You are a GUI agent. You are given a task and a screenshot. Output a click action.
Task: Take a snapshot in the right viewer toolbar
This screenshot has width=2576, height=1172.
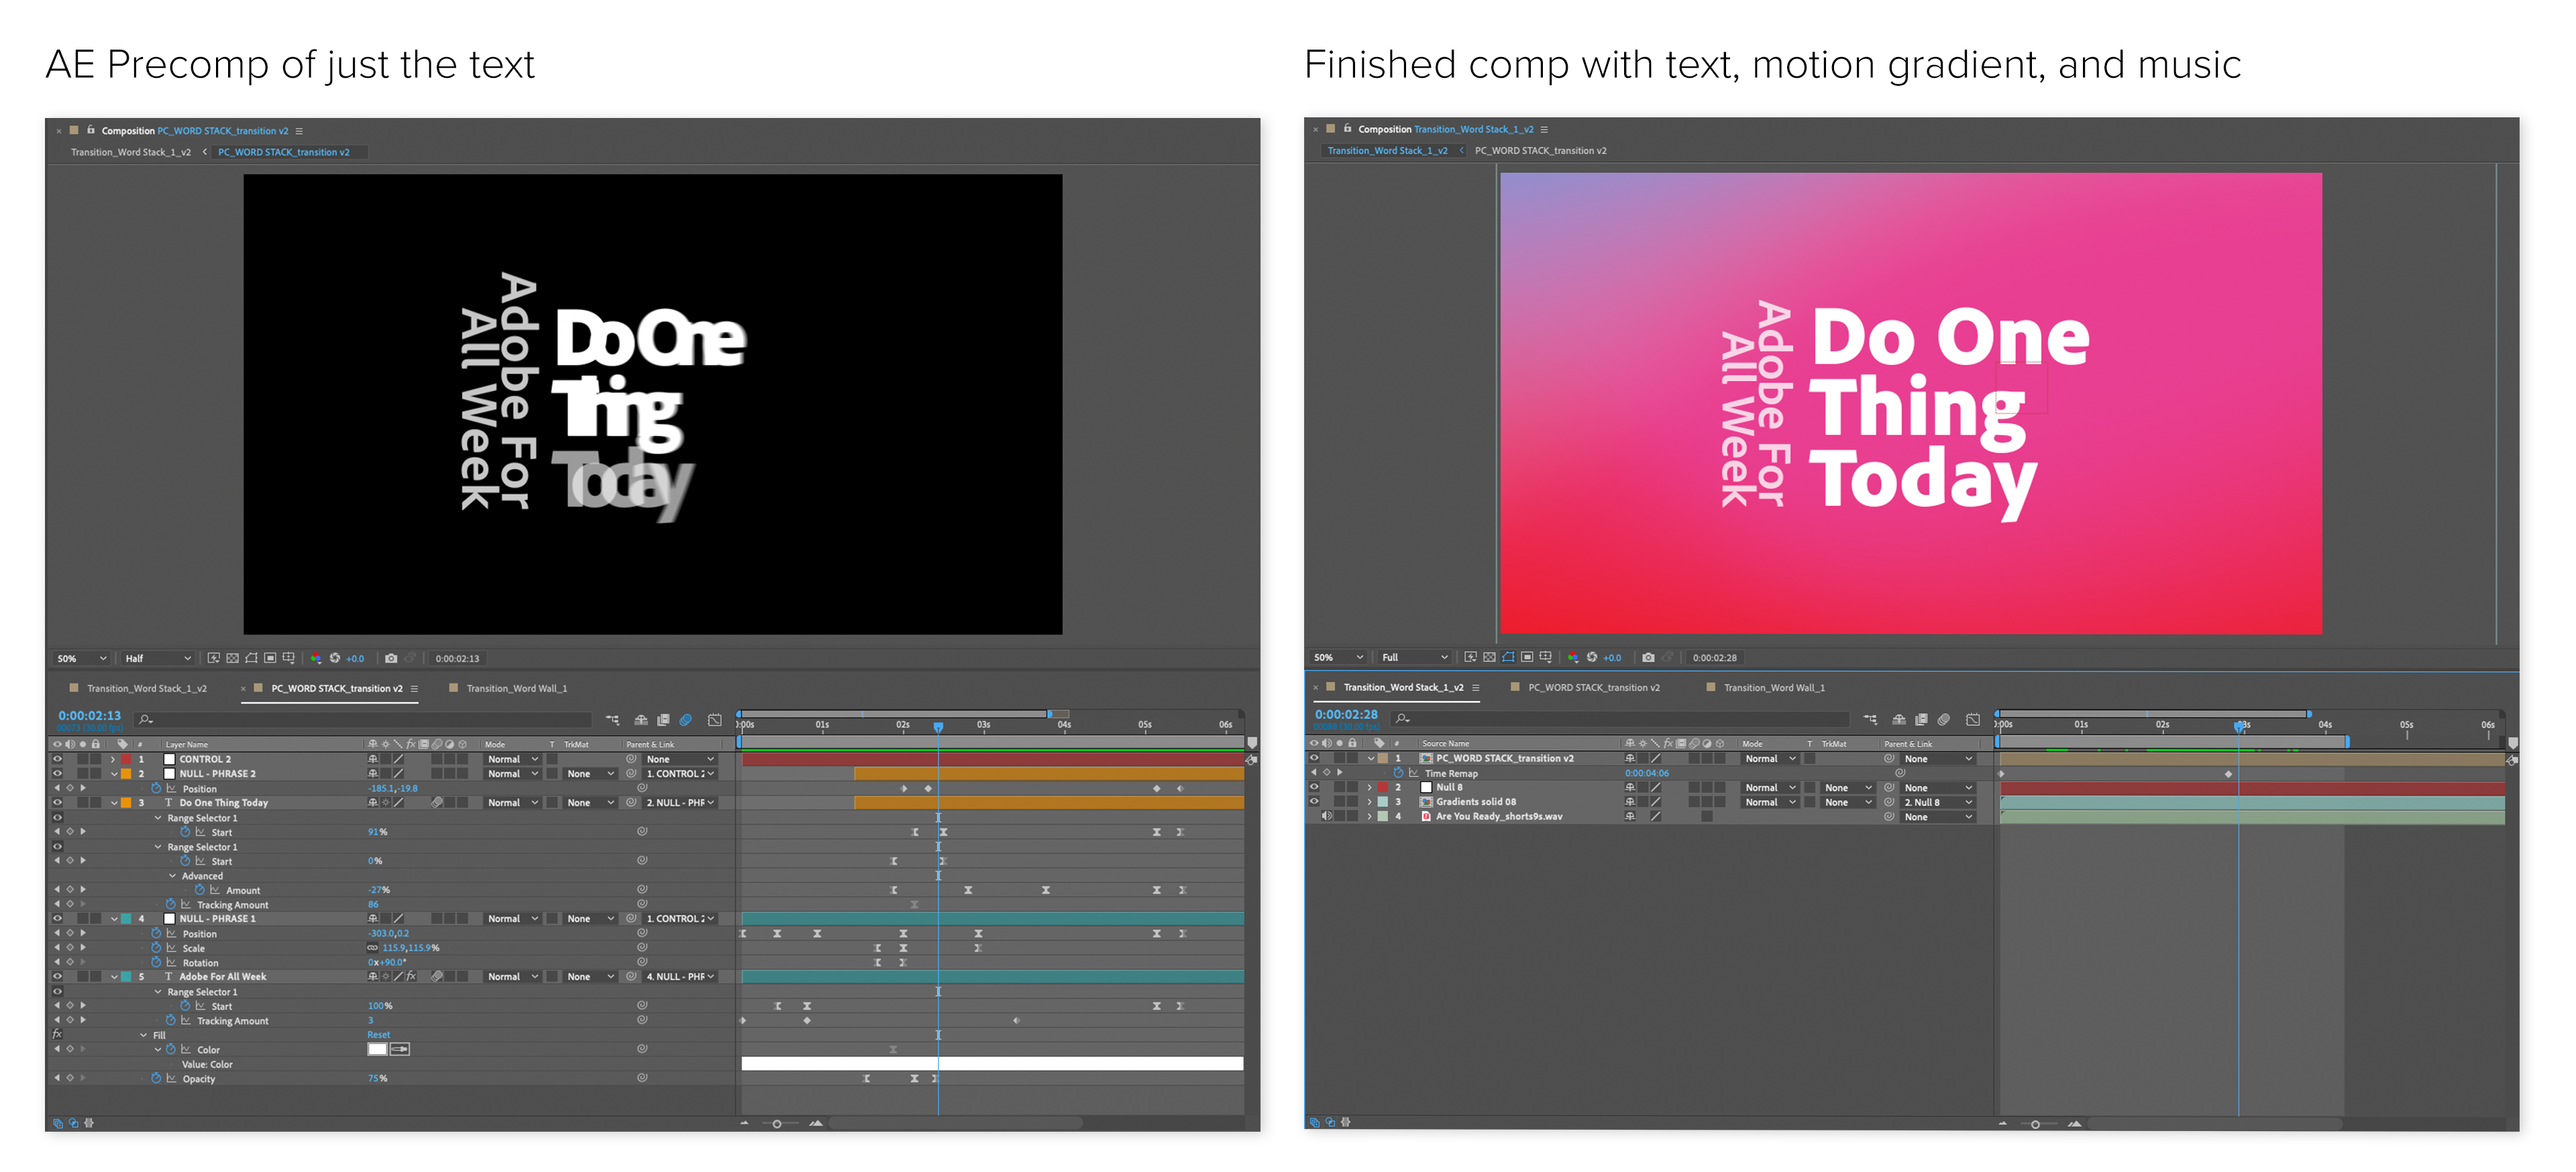[1648, 658]
